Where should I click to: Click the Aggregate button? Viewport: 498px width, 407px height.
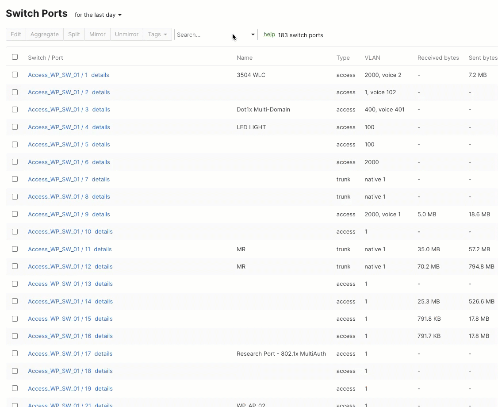(x=44, y=34)
